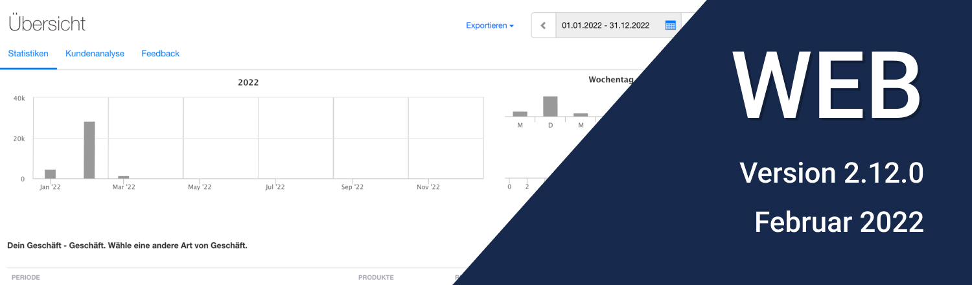
Task: Click the Jul '22 axis label
Action: point(275,187)
